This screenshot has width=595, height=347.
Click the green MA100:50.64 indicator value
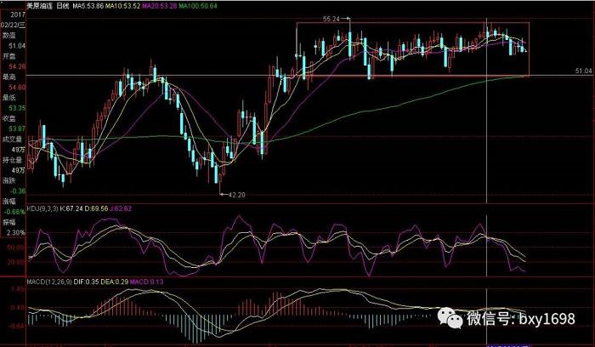tap(198, 7)
